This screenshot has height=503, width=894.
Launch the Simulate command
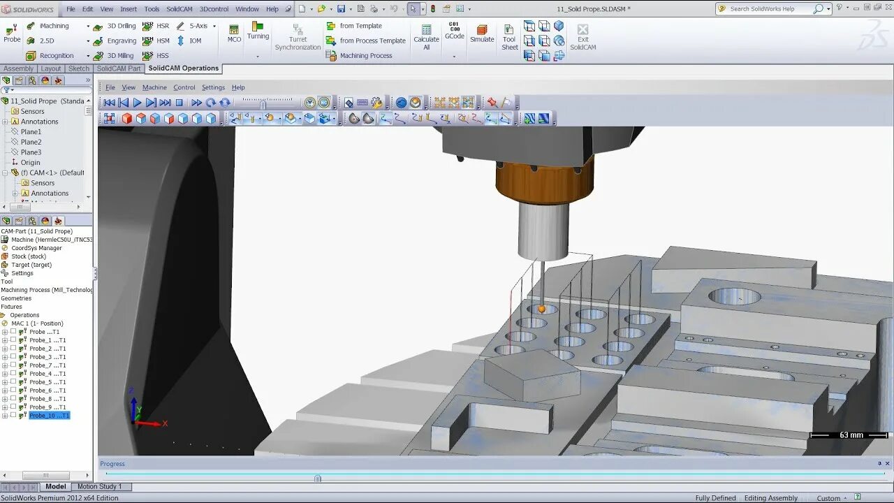coord(482,34)
